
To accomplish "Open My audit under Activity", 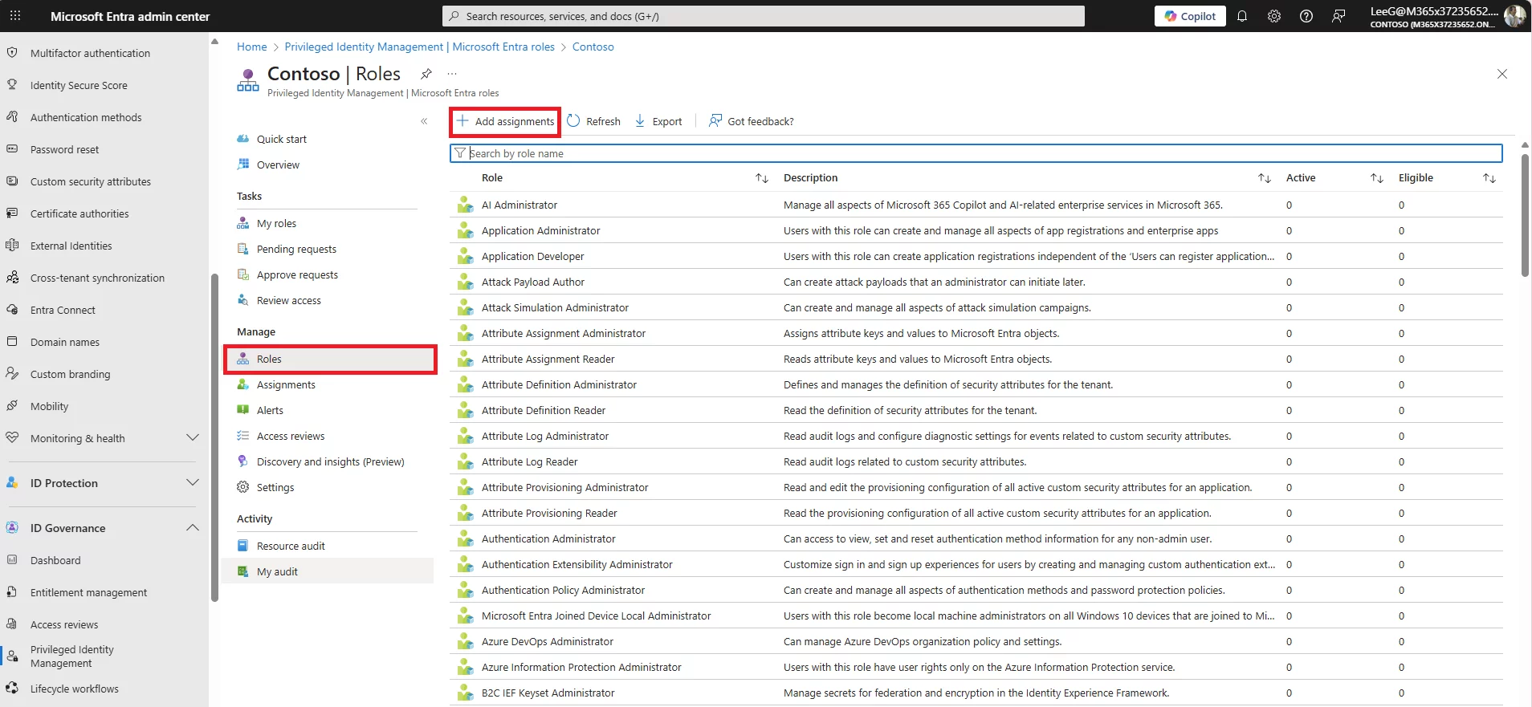I will point(328,571).
